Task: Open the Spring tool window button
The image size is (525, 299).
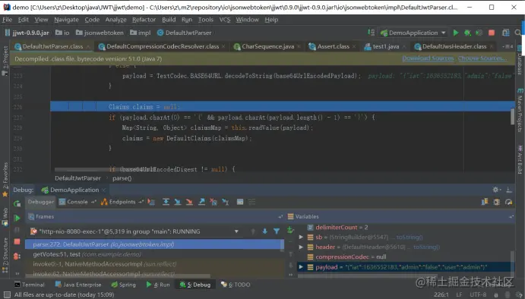Action: (x=123, y=285)
